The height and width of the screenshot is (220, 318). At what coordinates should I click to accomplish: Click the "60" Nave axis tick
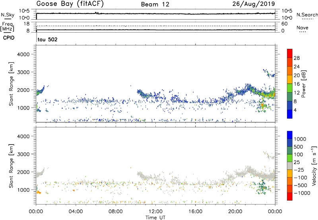pyautogui.click(x=284, y=24)
